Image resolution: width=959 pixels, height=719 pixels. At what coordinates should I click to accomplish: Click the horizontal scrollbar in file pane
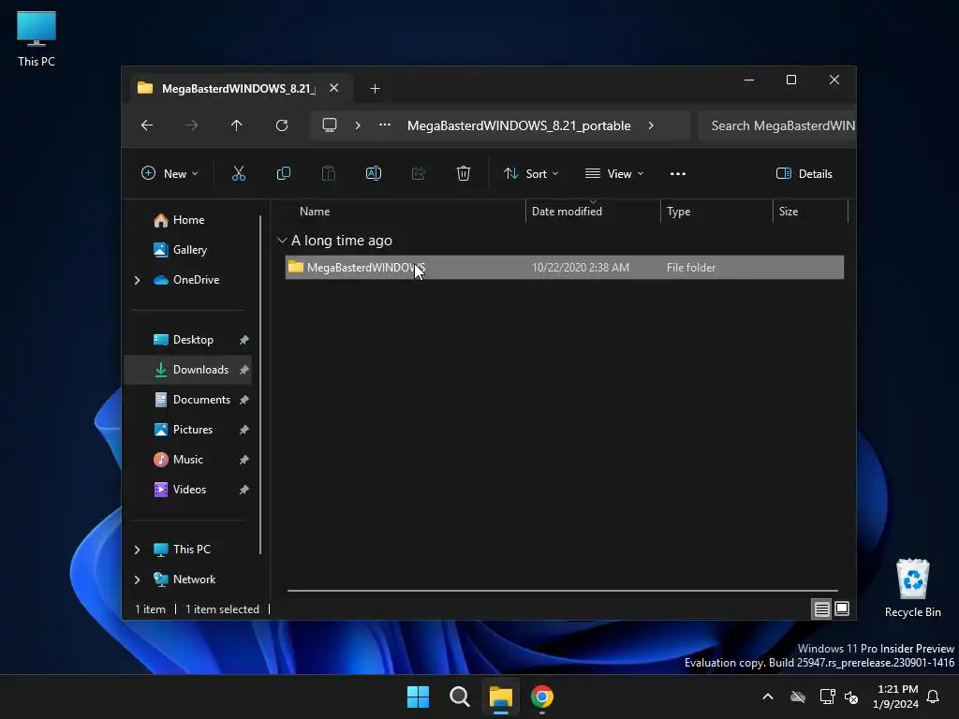pos(563,591)
